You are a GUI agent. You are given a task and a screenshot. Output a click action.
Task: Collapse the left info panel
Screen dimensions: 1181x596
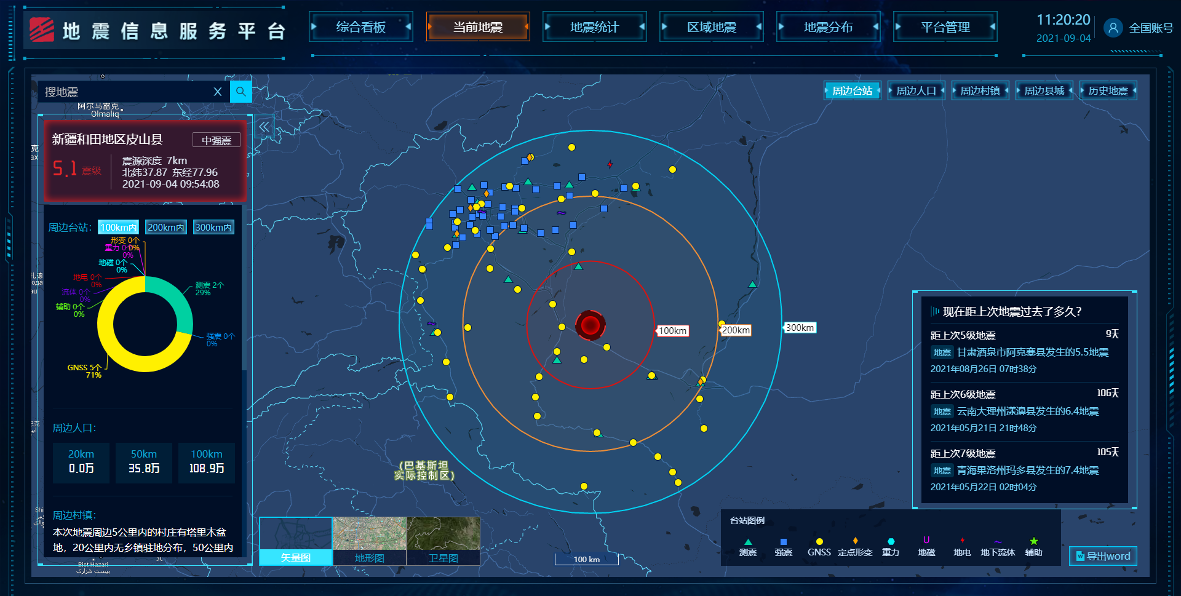(x=264, y=127)
